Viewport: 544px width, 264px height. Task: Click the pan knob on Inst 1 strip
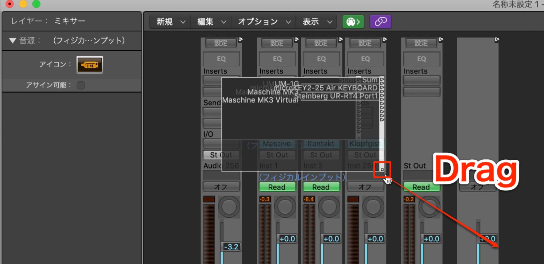[285, 207]
